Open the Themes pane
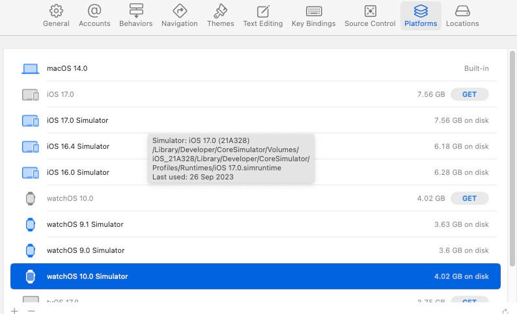Screen dimensions: 517x314 click(220, 11)
